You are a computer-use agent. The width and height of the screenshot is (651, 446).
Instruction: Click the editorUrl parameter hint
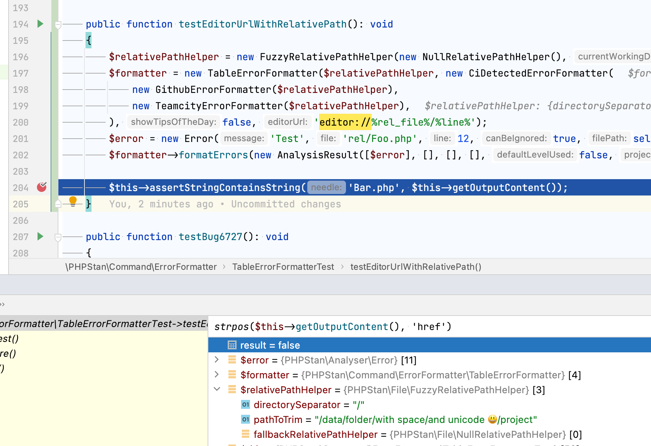pyautogui.click(x=288, y=122)
